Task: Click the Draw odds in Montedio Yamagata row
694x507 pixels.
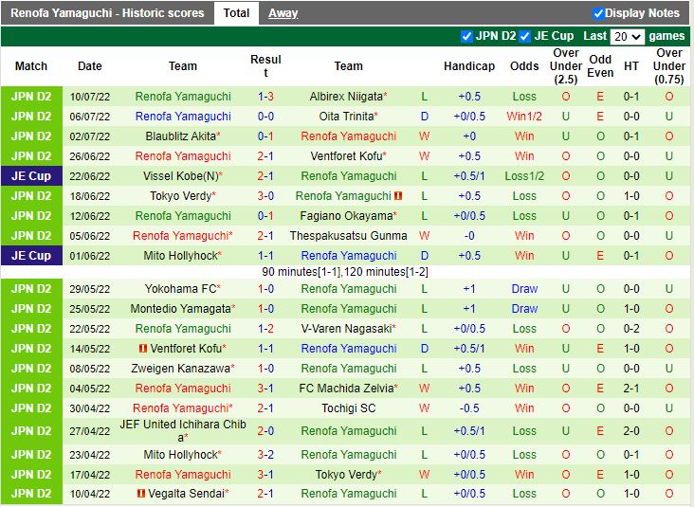Action: tap(524, 309)
